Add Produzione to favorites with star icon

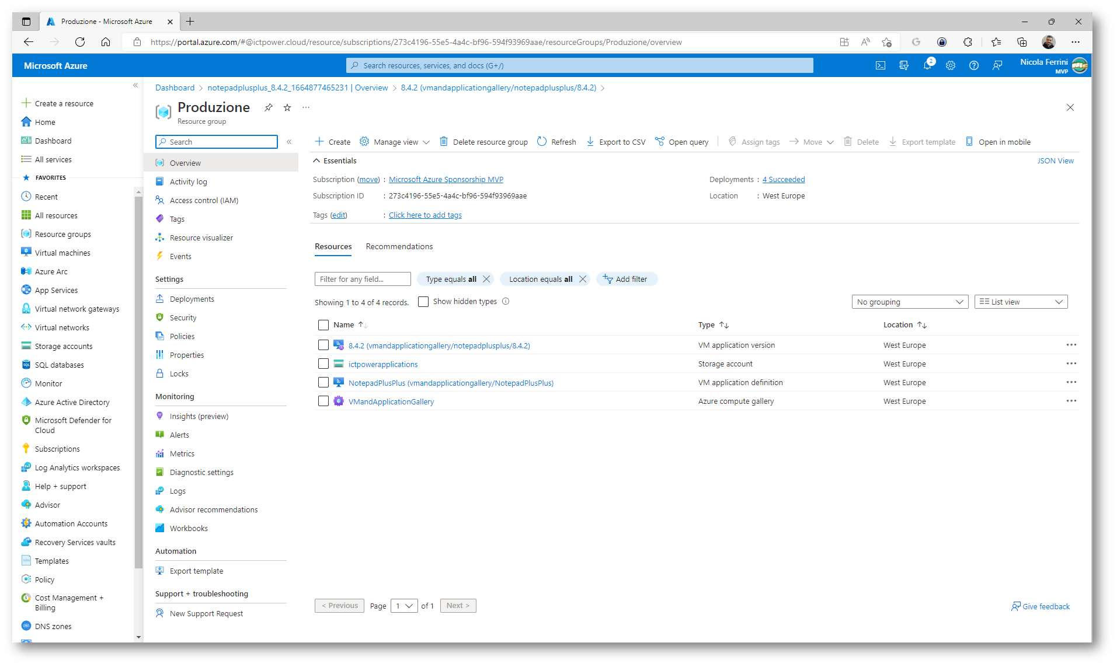(287, 107)
